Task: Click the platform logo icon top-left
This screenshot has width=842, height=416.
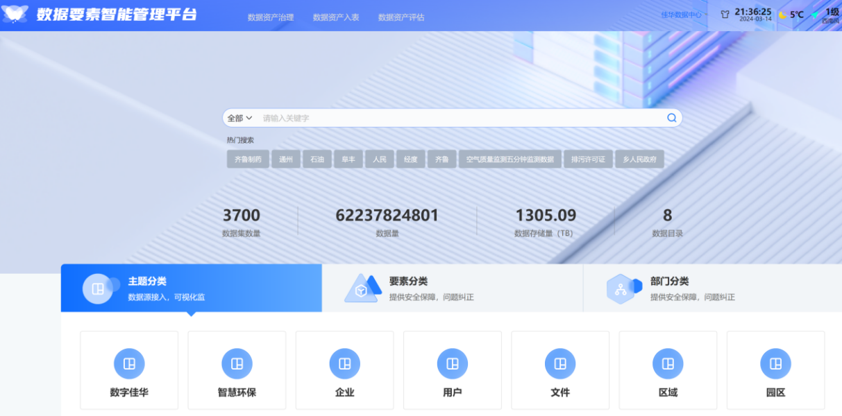Action: pyautogui.click(x=15, y=15)
